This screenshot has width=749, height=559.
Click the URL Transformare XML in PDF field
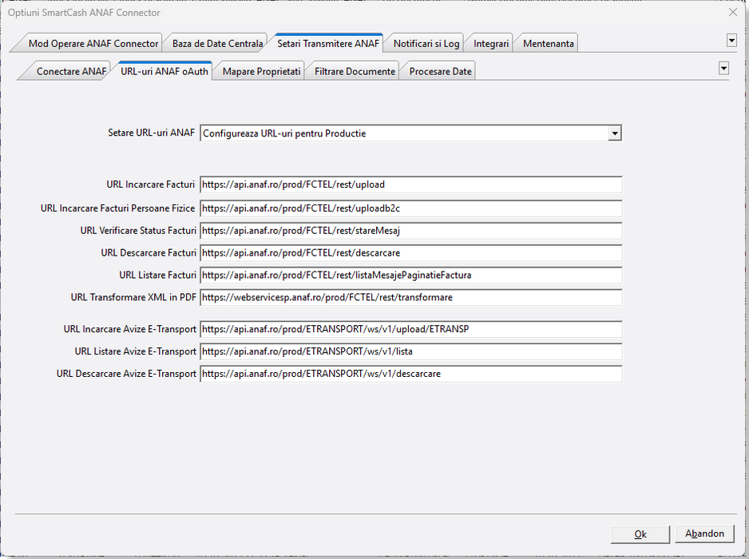(410, 298)
